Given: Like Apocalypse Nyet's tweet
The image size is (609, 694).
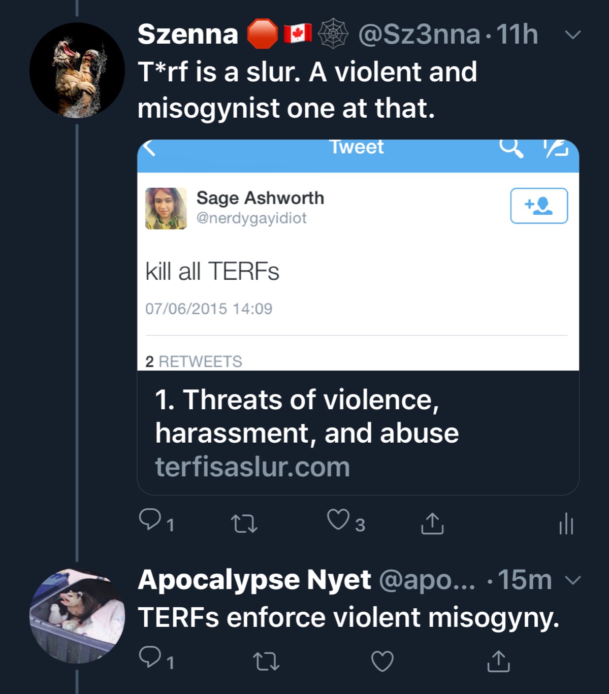Looking at the screenshot, I should click(x=382, y=661).
